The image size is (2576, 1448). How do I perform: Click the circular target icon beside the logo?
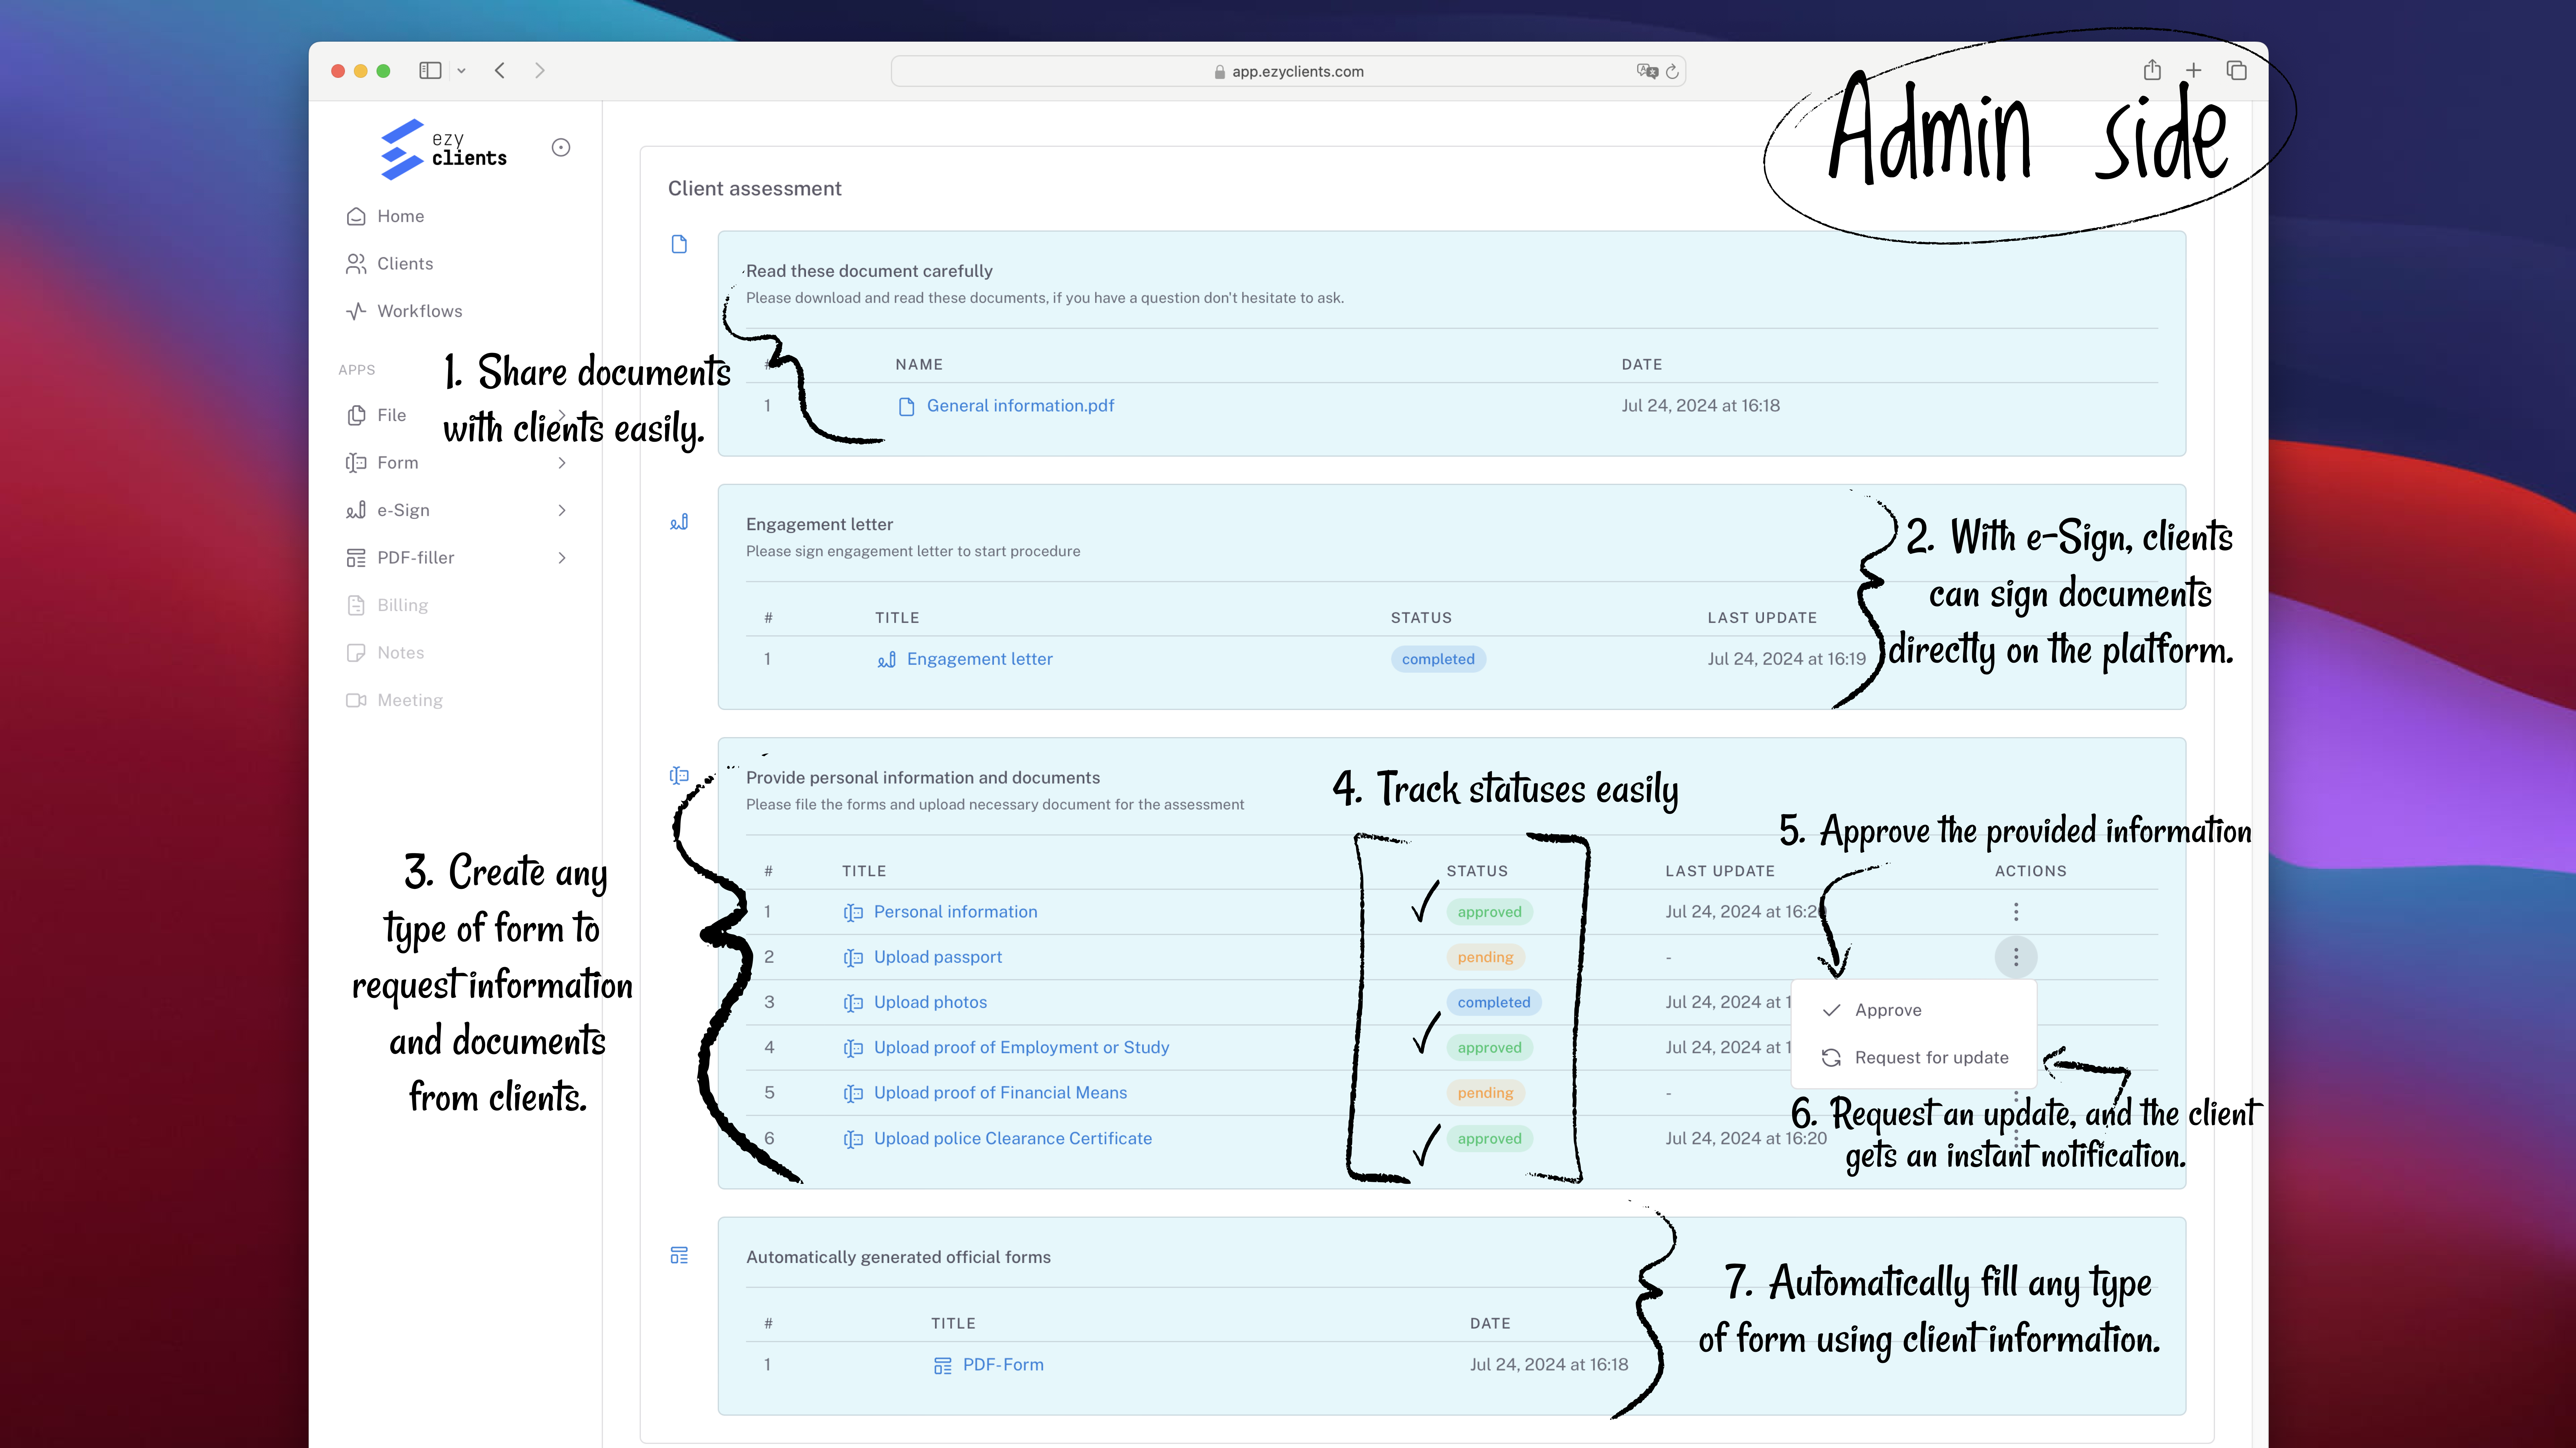tap(561, 148)
